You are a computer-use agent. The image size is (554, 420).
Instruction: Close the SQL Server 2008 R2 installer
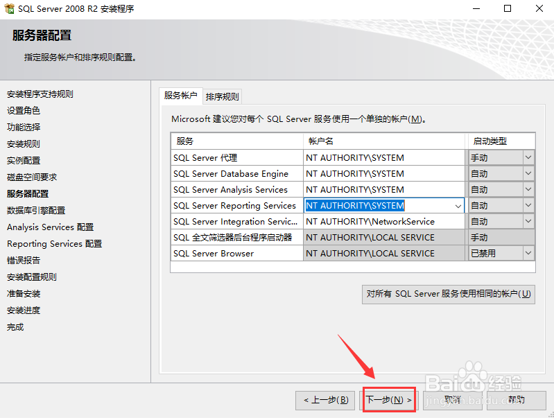[539, 8]
